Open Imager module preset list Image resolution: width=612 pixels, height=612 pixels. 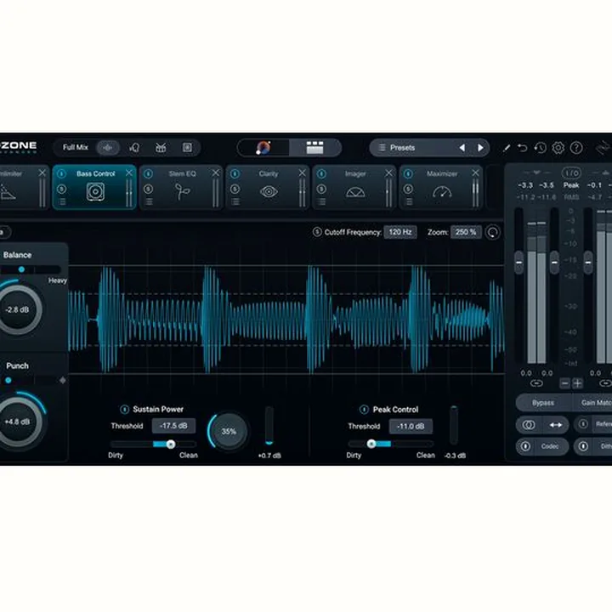point(322,201)
